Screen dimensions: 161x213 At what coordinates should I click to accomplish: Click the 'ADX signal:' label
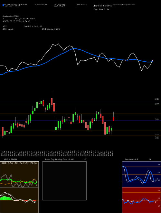pyautogui.click(x=8, y=29)
